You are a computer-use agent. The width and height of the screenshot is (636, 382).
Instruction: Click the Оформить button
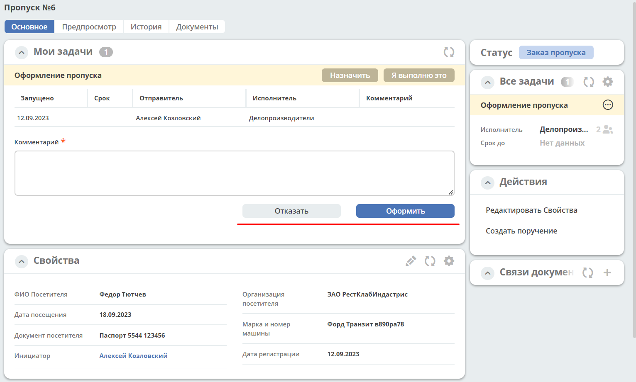(405, 211)
